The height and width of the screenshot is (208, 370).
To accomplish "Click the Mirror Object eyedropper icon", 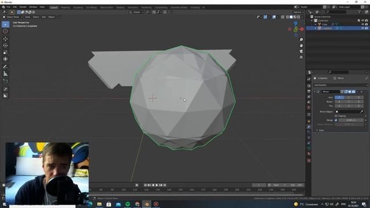I will pyautogui.click(x=361, y=112).
